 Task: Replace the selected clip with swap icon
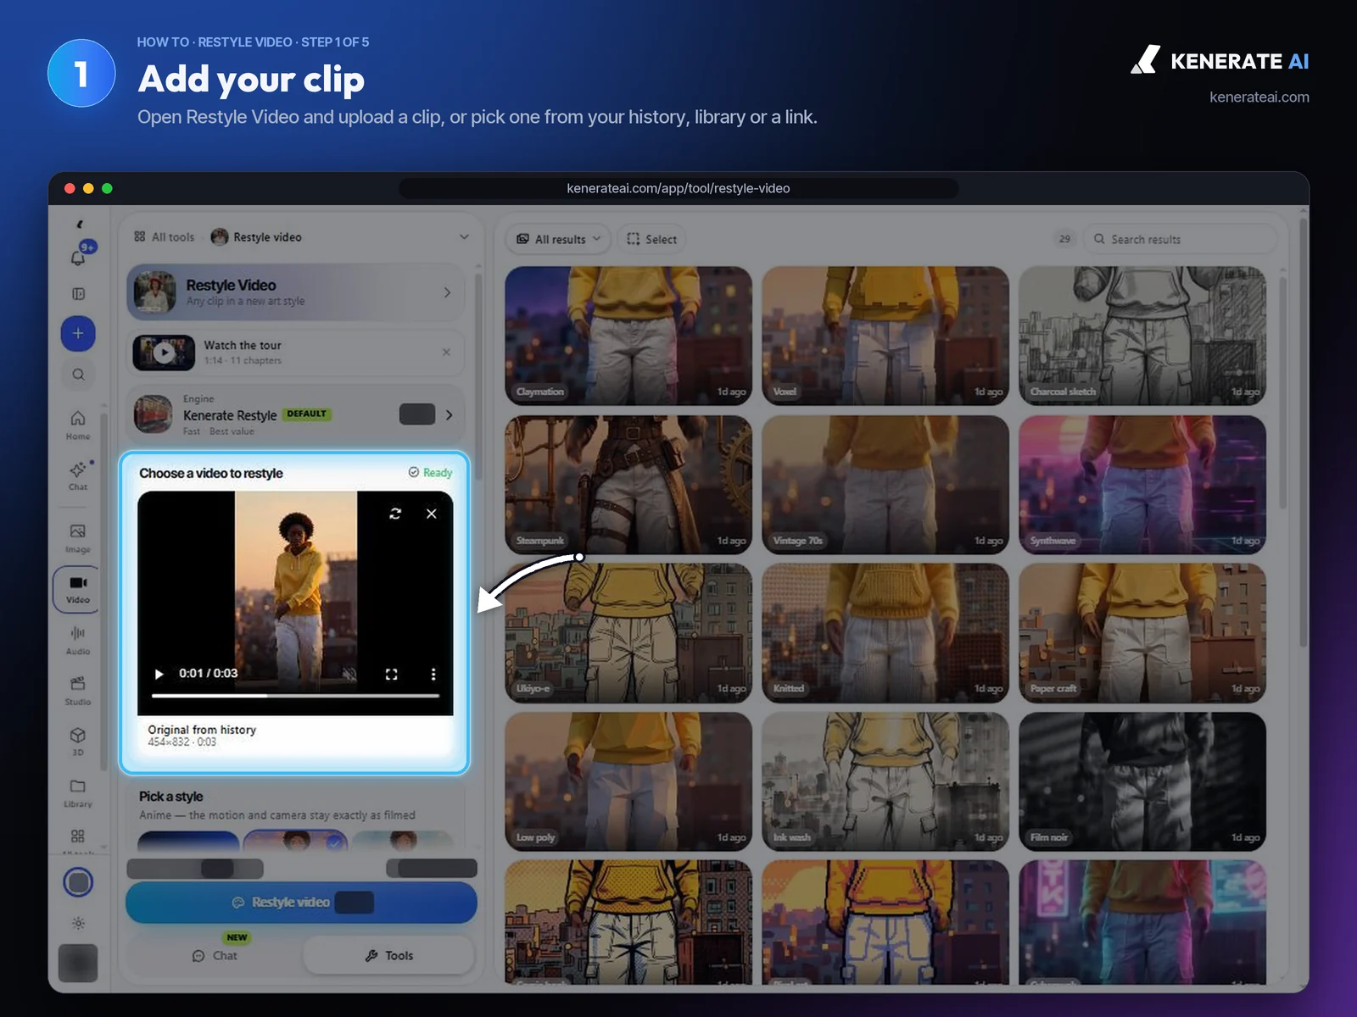click(x=395, y=514)
